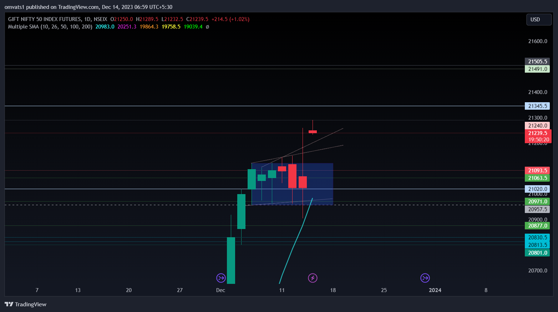The width and height of the screenshot is (558, 312).
Task: Click the 21063.5 green price label
Action: click(x=537, y=178)
